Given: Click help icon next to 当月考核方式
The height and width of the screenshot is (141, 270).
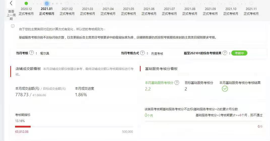Looking at the screenshot, I should [142, 53].
